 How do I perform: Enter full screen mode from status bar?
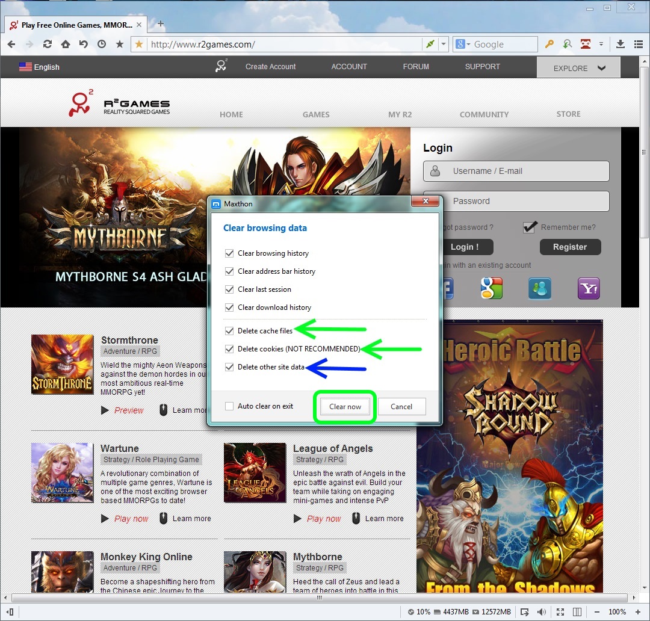pyautogui.click(x=560, y=611)
